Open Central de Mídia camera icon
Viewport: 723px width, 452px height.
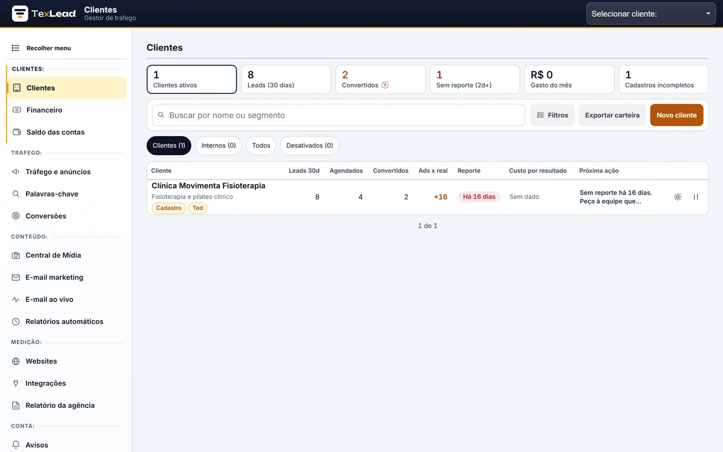[x=16, y=256]
